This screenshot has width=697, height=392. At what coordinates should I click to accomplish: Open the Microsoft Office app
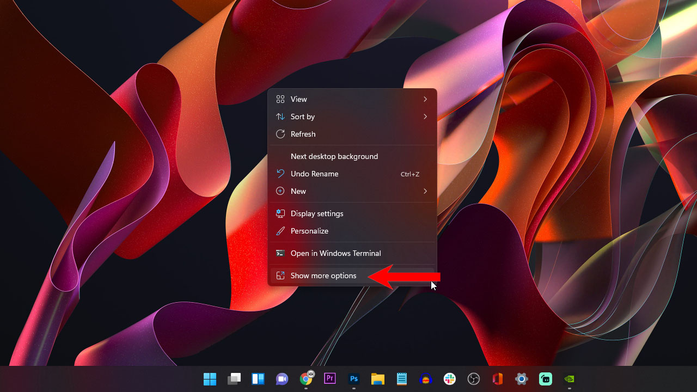click(497, 378)
